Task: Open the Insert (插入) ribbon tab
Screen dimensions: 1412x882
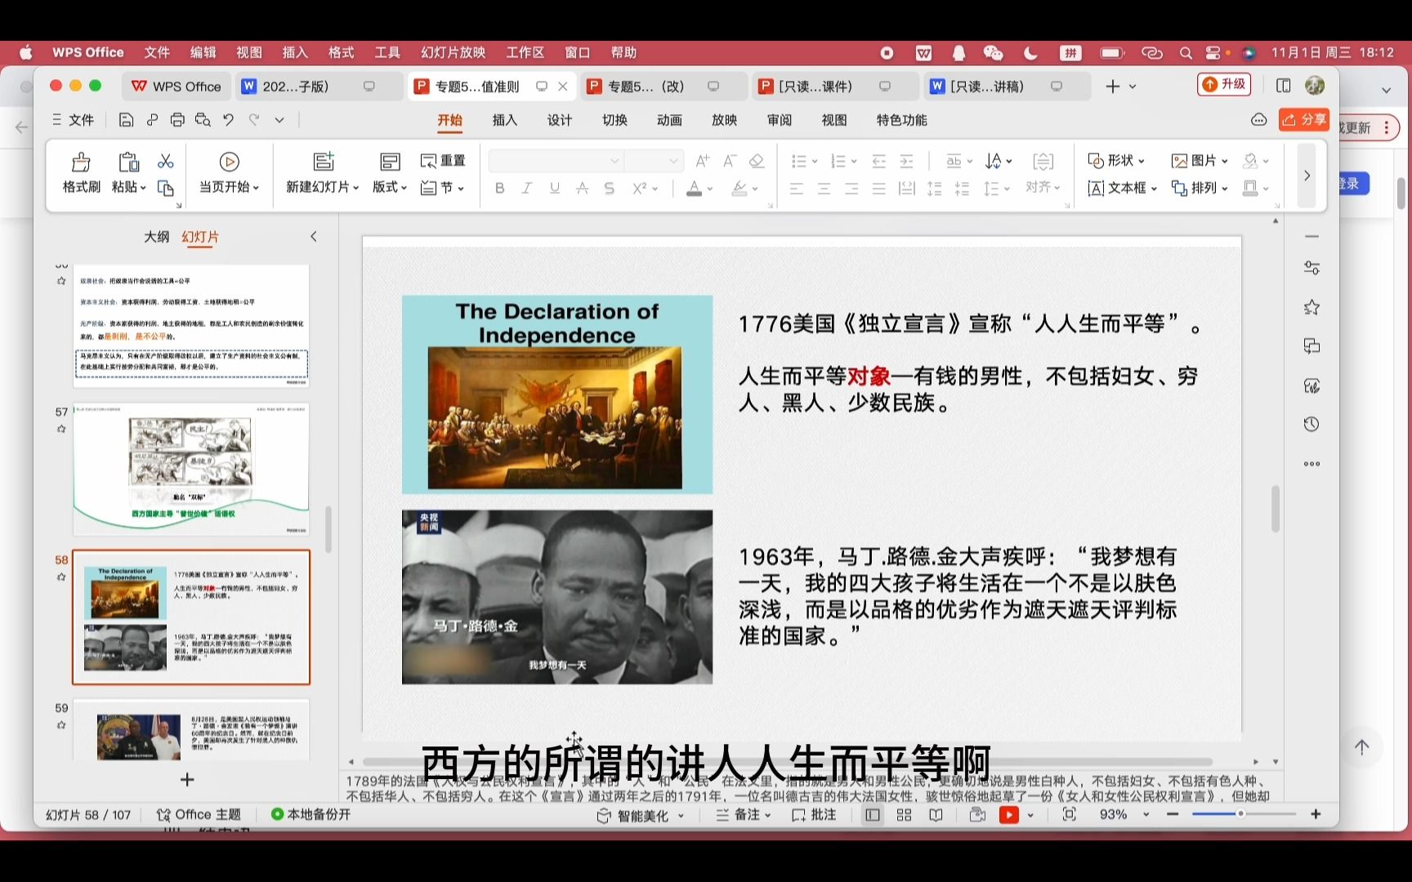Action: 505,120
